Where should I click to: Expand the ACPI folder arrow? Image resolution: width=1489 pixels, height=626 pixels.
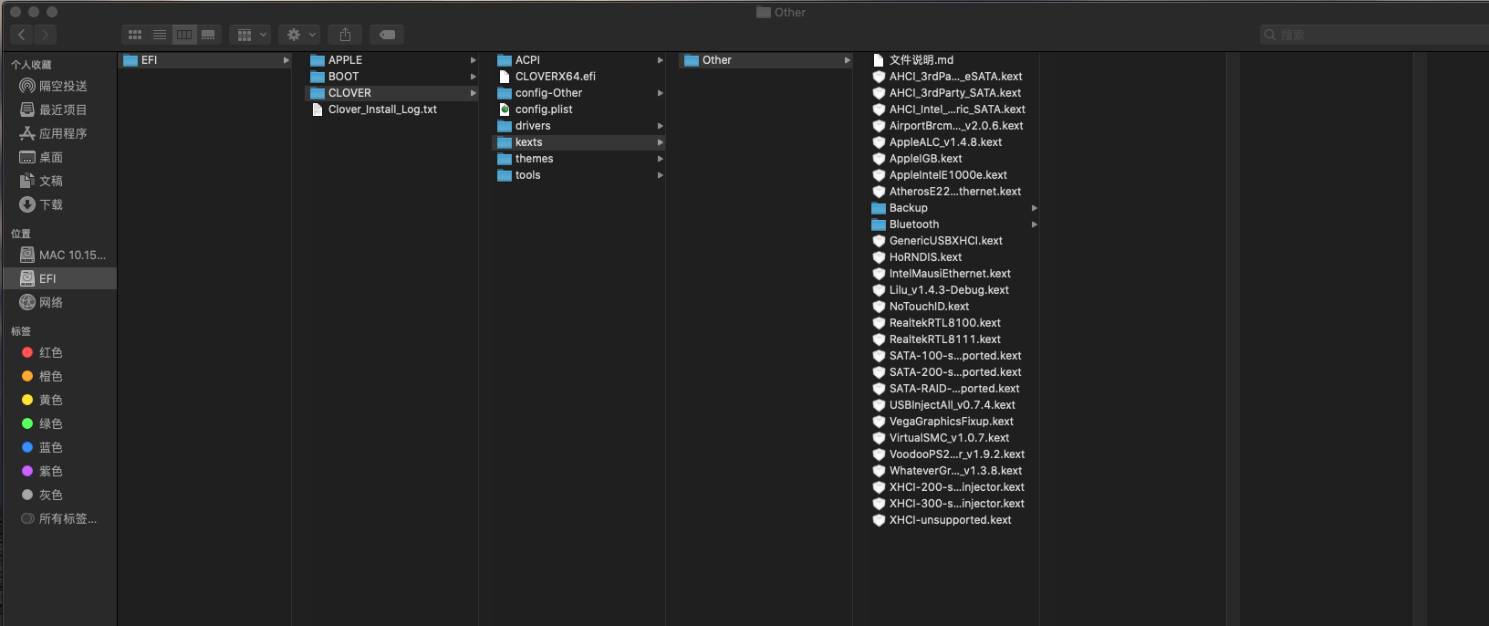pyautogui.click(x=660, y=60)
